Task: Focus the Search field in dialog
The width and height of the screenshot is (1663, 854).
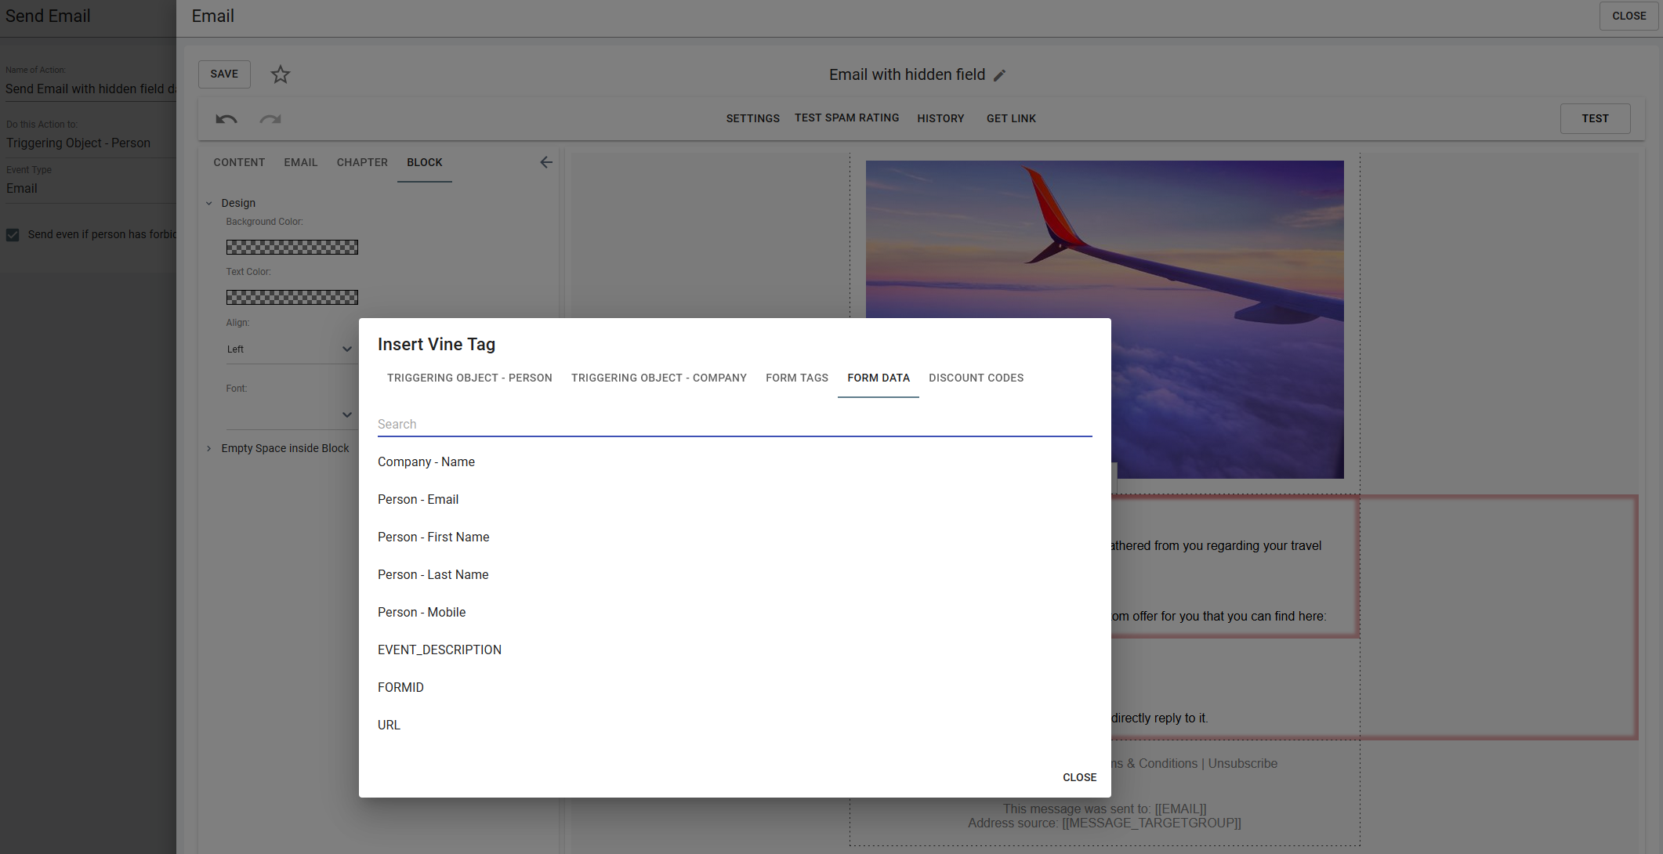Action: click(734, 424)
